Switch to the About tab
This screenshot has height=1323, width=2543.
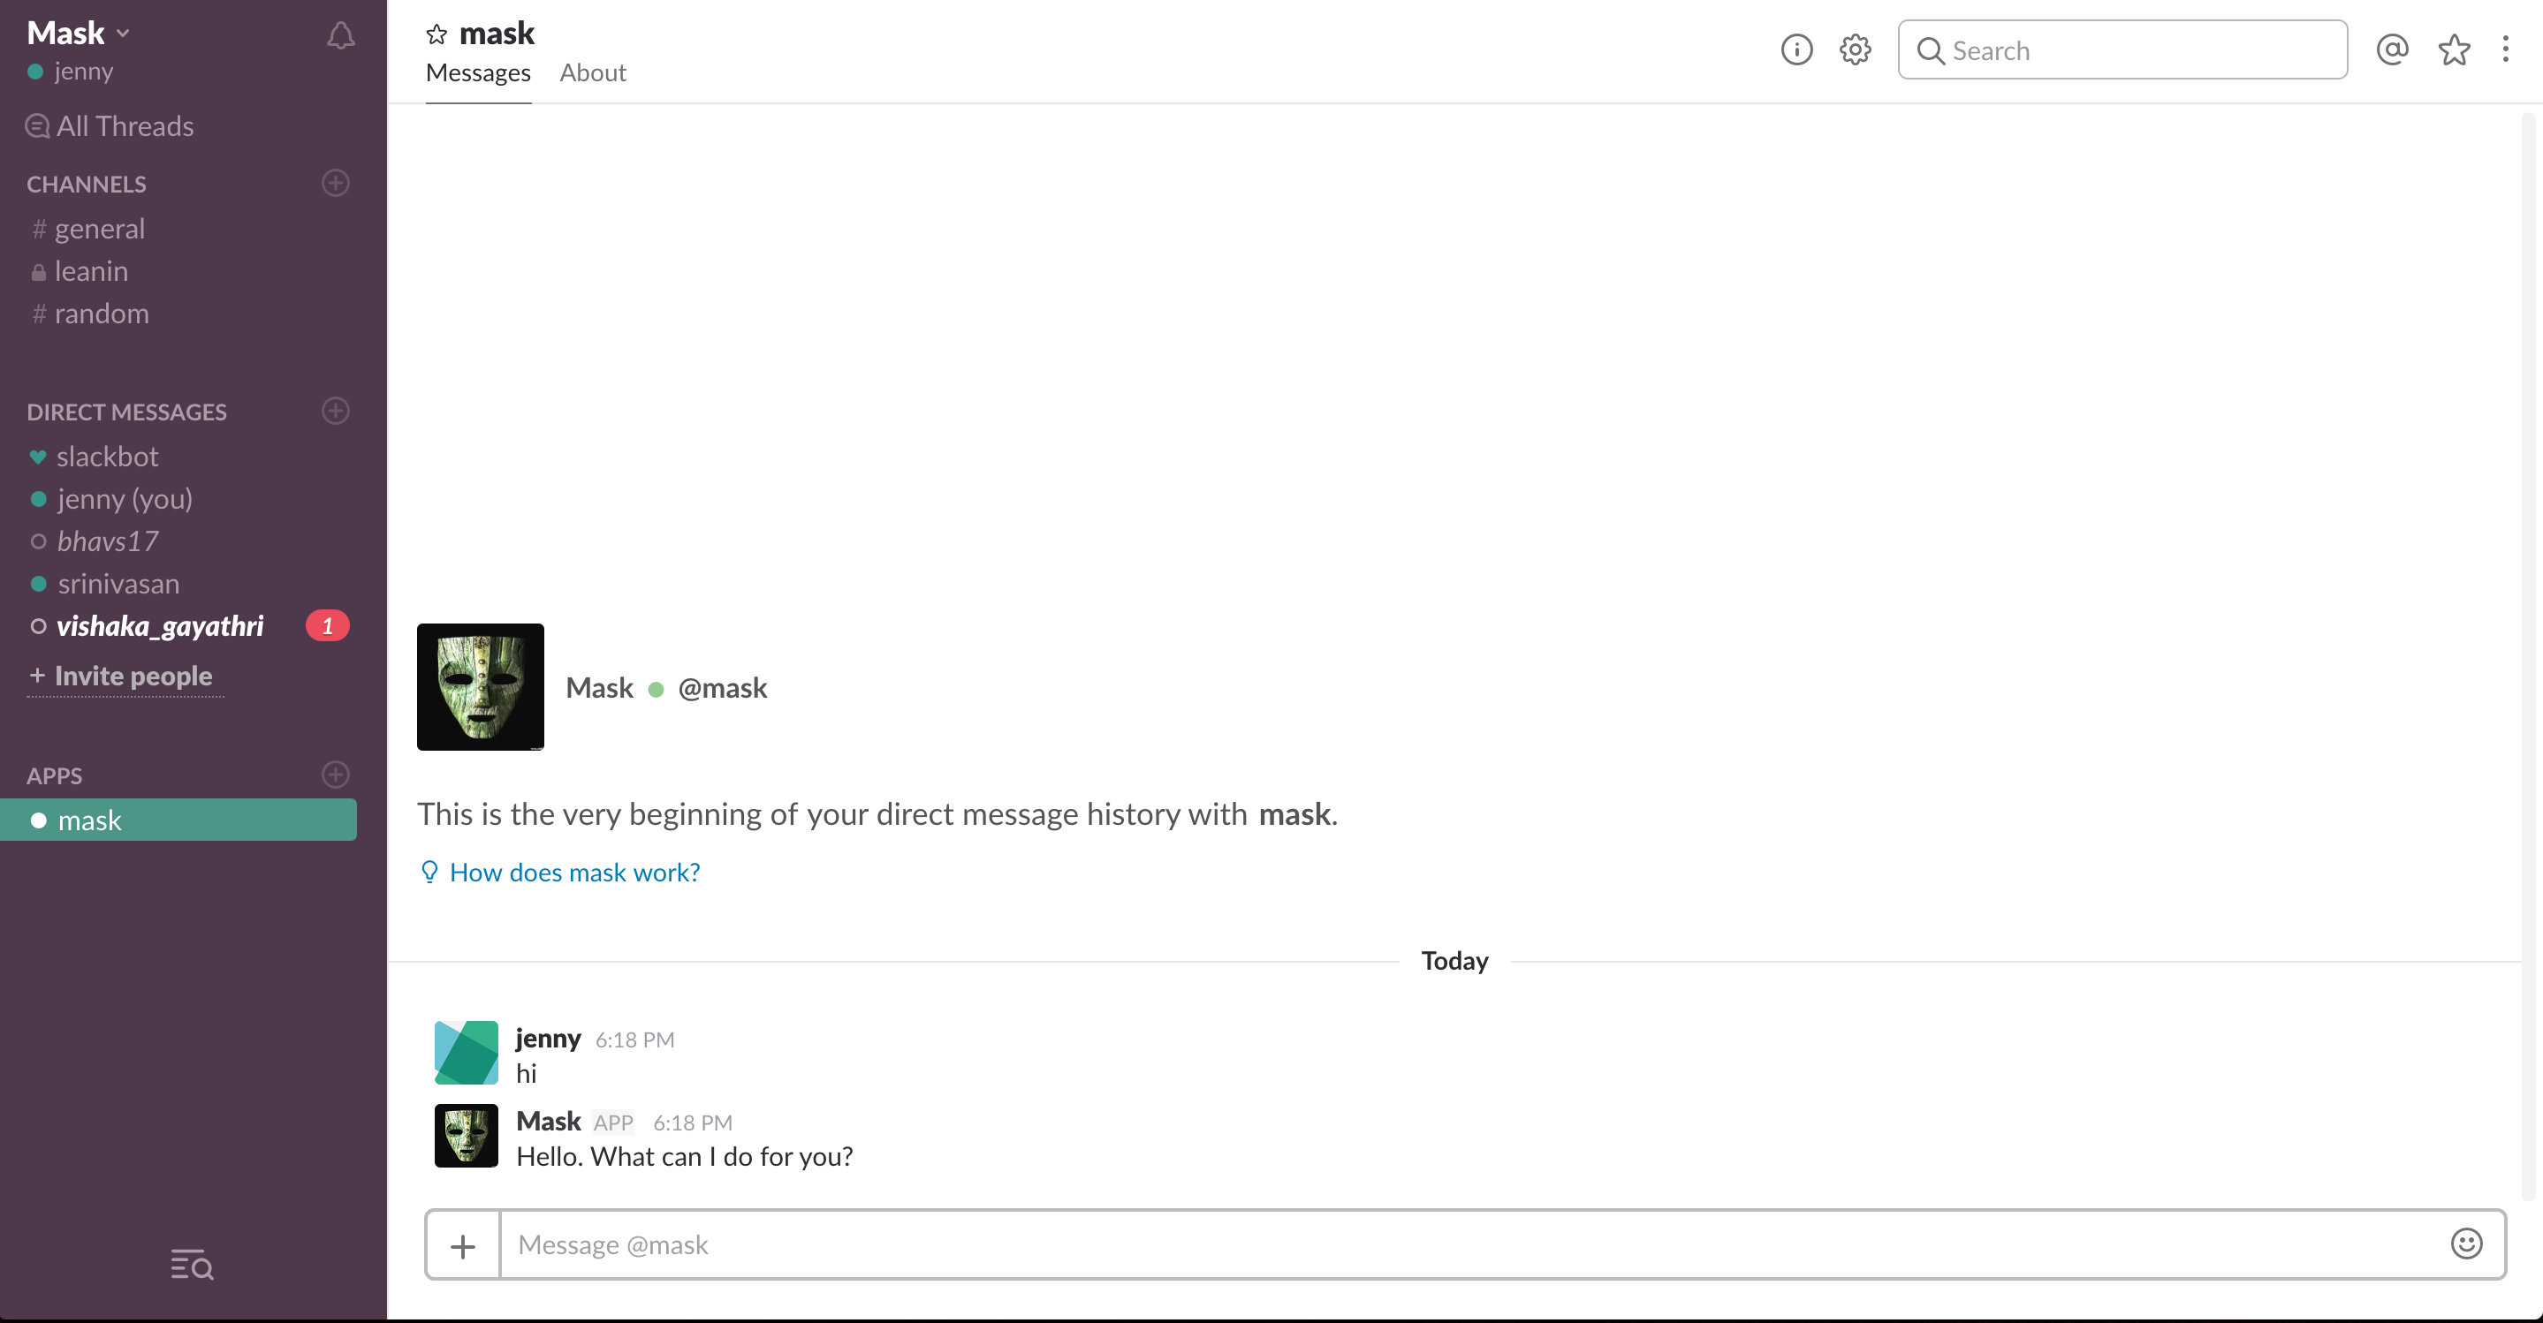592,73
